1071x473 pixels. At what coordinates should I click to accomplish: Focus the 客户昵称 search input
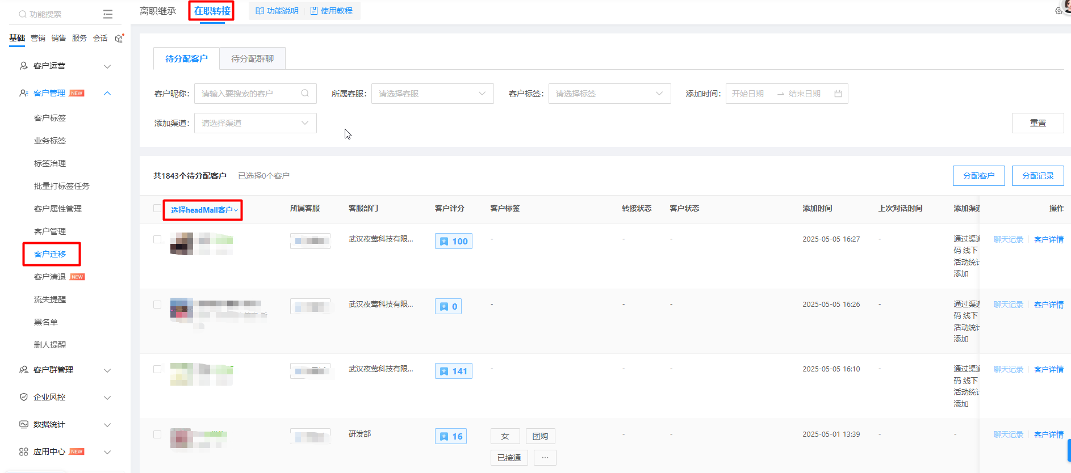(x=256, y=94)
